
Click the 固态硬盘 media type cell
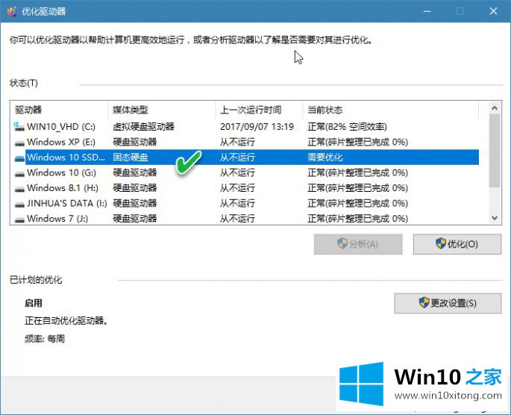click(x=131, y=157)
